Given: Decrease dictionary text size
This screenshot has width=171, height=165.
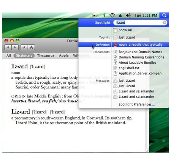Looking at the screenshot, I should (24, 47).
